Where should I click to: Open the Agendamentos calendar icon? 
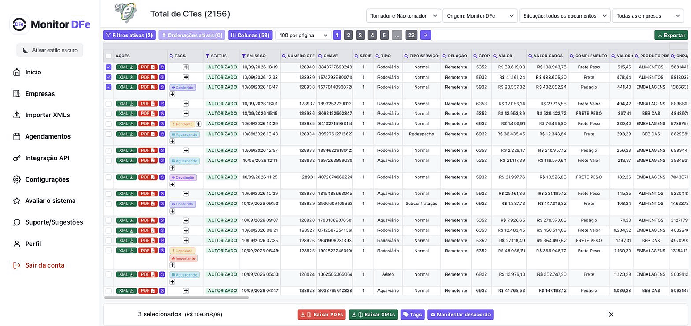coord(17,136)
